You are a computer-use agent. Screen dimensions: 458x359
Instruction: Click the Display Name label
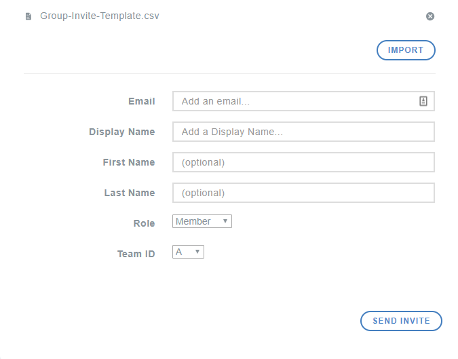(121, 132)
